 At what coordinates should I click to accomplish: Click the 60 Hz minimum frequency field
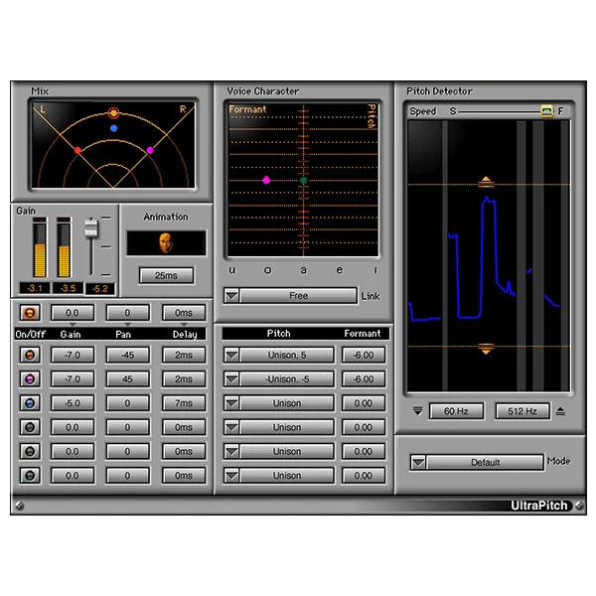[456, 411]
